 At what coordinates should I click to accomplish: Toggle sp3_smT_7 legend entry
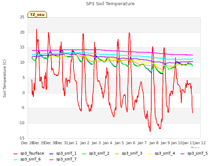click(63, 159)
